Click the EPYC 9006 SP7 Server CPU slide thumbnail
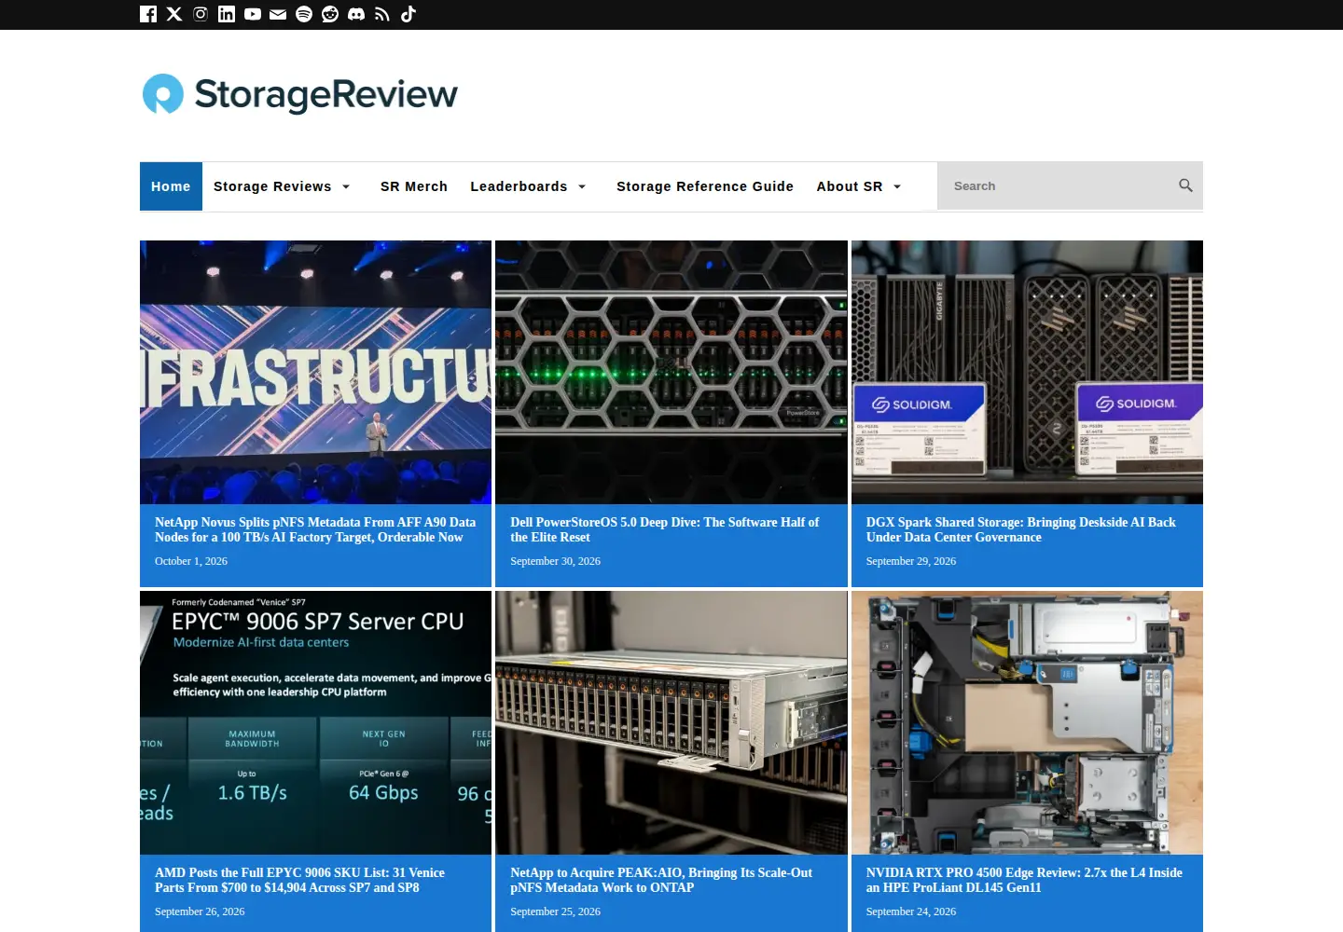This screenshot has width=1343, height=932. coord(315,722)
